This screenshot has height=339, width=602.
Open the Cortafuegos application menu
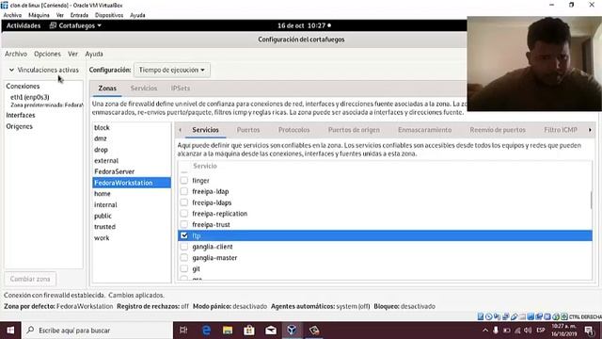75,25
